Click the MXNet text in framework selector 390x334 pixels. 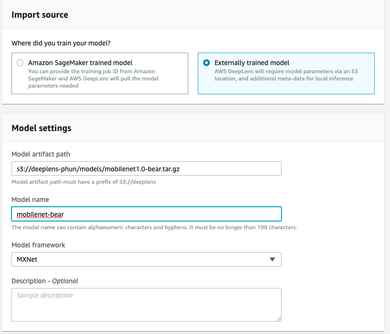(x=27, y=259)
